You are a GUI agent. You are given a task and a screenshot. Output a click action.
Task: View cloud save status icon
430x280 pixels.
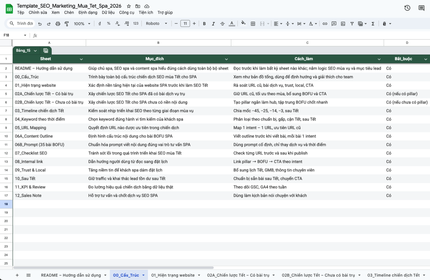pos(147,6)
